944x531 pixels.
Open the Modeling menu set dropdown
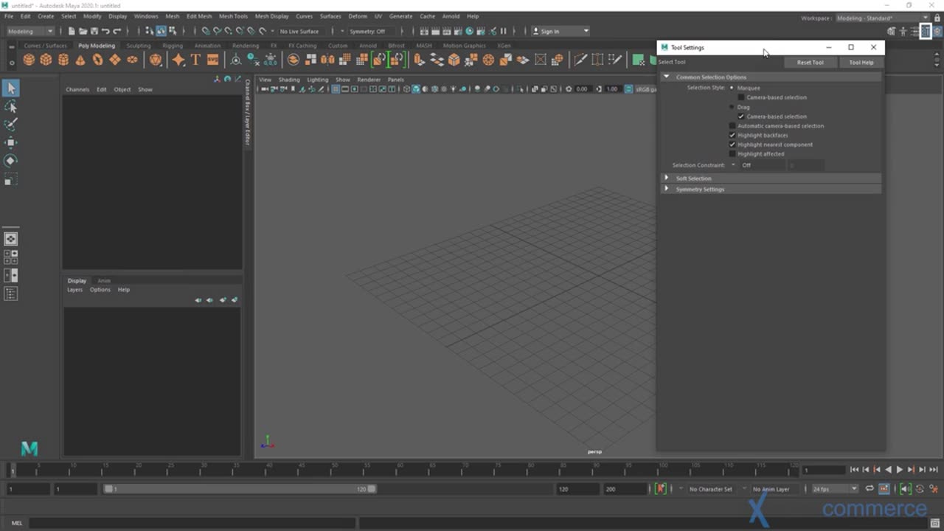pos(30,31)
